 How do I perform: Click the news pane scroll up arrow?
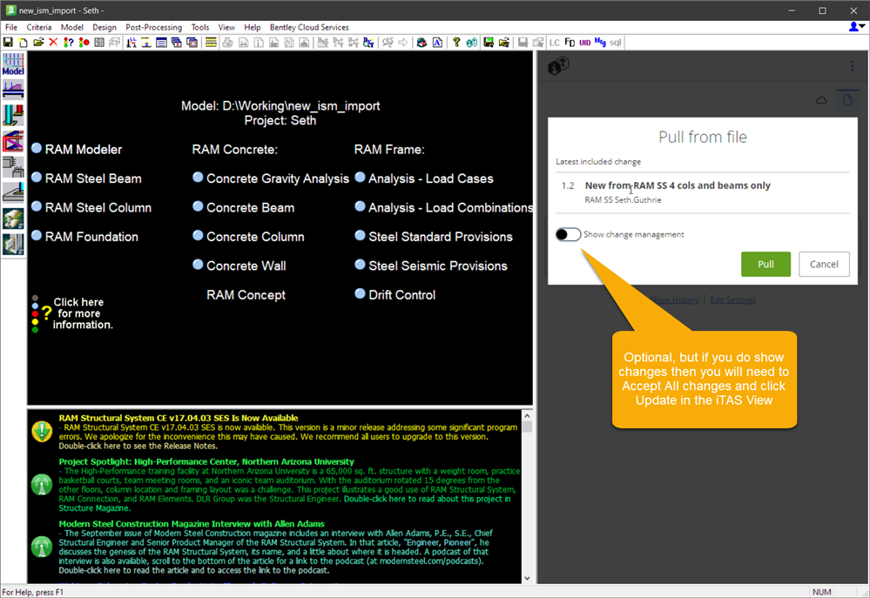coord(527,415)
